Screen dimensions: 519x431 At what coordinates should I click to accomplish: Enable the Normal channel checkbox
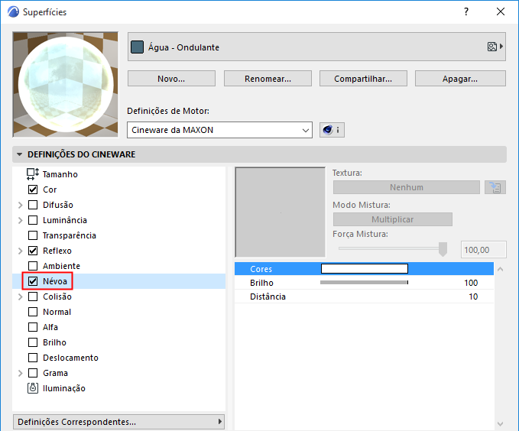[x=33, y=312]
